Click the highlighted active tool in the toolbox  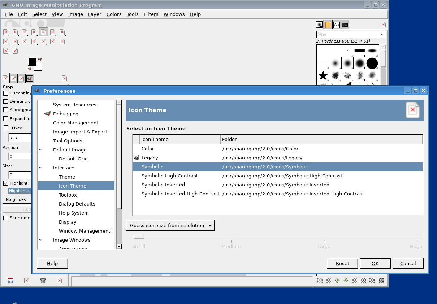(x=43, y=32)
